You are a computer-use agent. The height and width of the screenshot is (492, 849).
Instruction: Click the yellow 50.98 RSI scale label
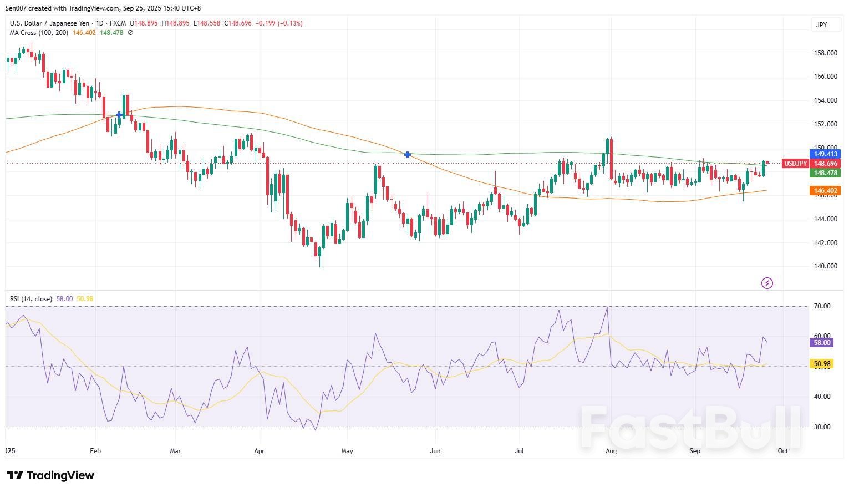[821, 364]
